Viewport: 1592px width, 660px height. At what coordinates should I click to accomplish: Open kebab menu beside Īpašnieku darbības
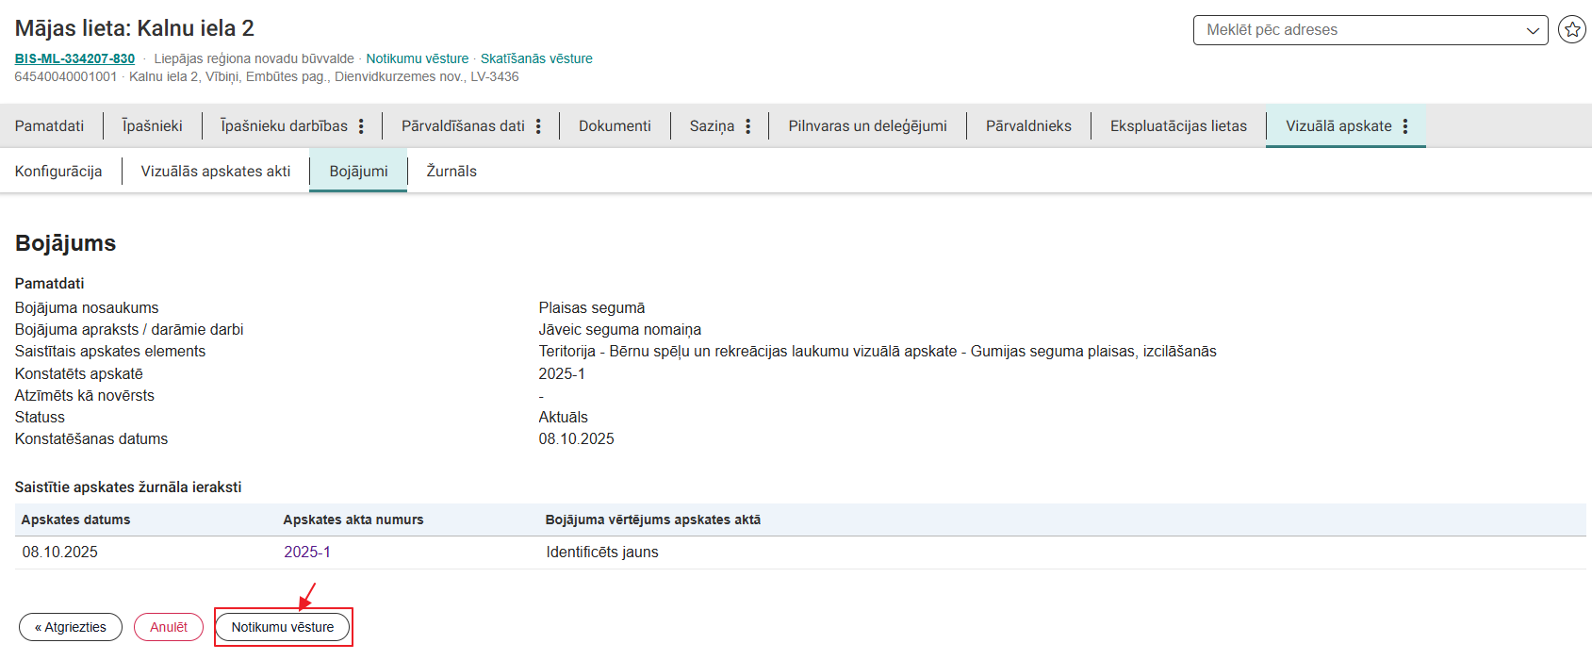click(x=361, y=126)
